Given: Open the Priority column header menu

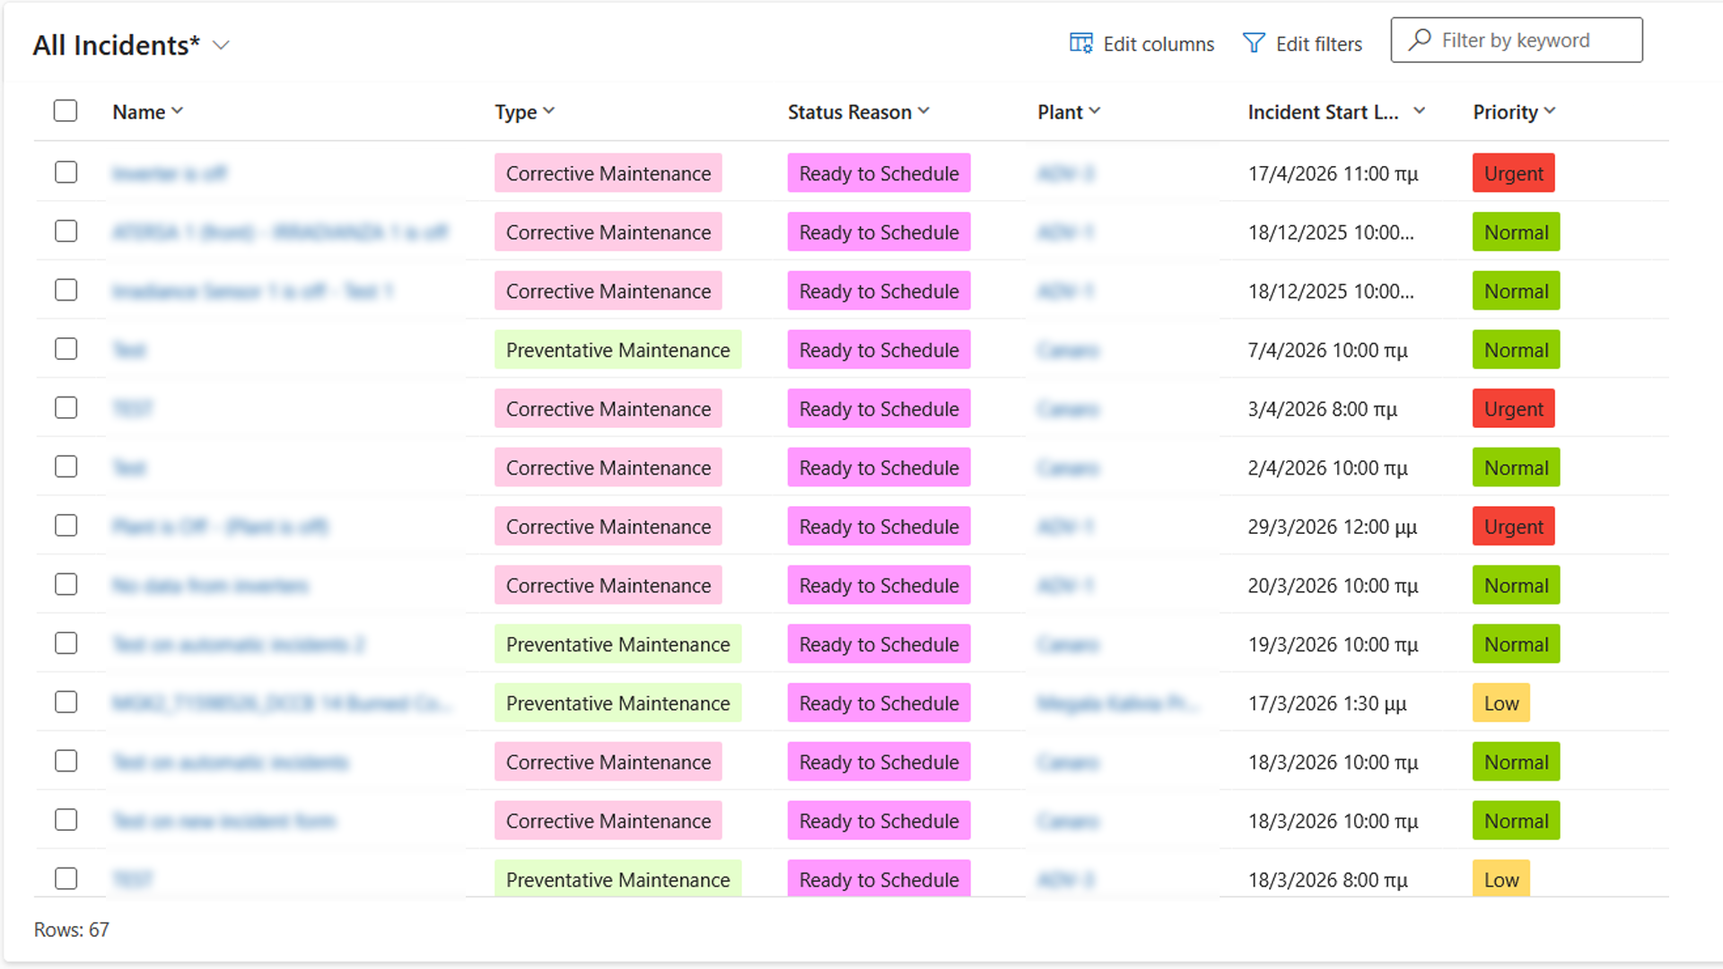Looking at the screenshot, I should 1550,111.
